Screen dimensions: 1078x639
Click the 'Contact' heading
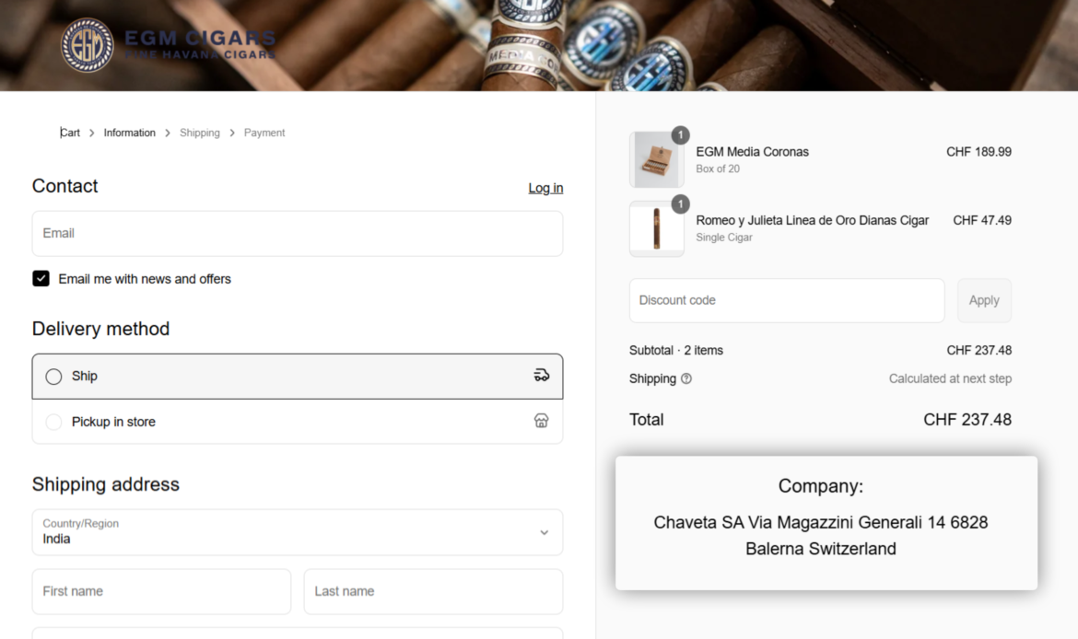point(65,186)
